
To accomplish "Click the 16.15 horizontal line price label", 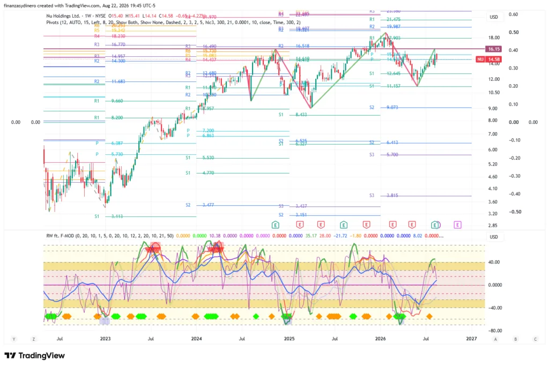I will (494, 49).
